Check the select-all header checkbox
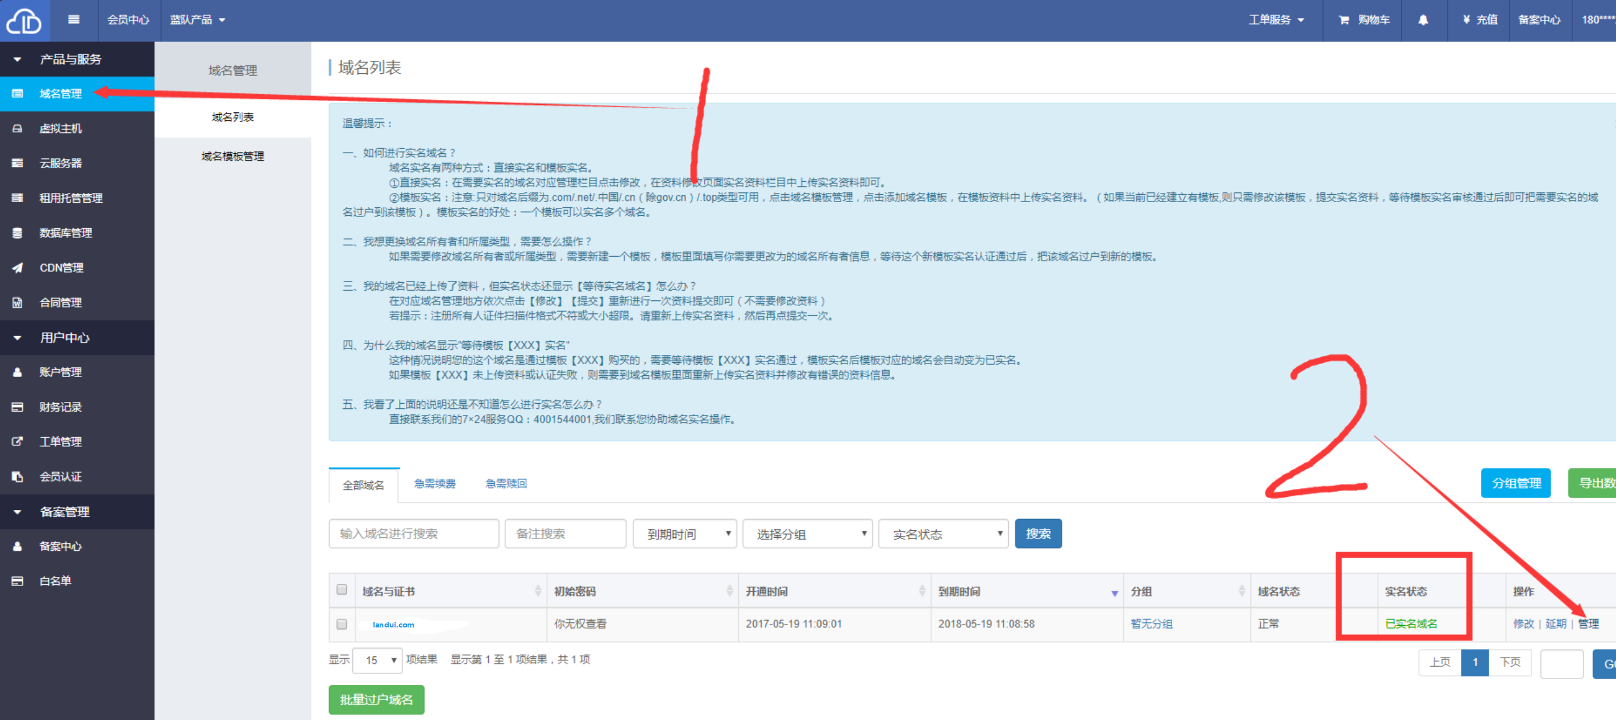This screenshot has height=720, width=1616. click(342, 589)
